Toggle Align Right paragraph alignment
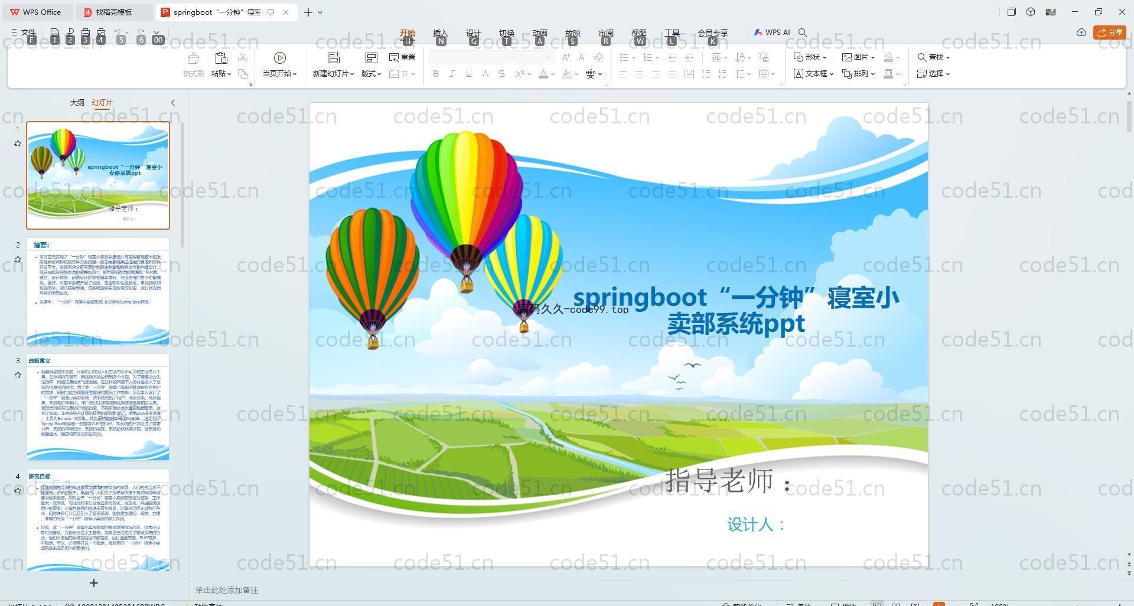1134x606 pixels. [656, 74]
